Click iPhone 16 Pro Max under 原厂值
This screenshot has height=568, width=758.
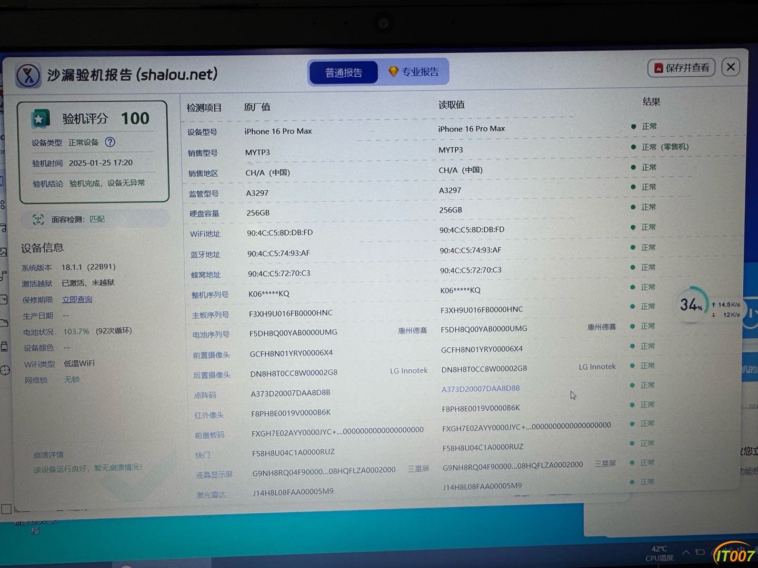(278, 131)
